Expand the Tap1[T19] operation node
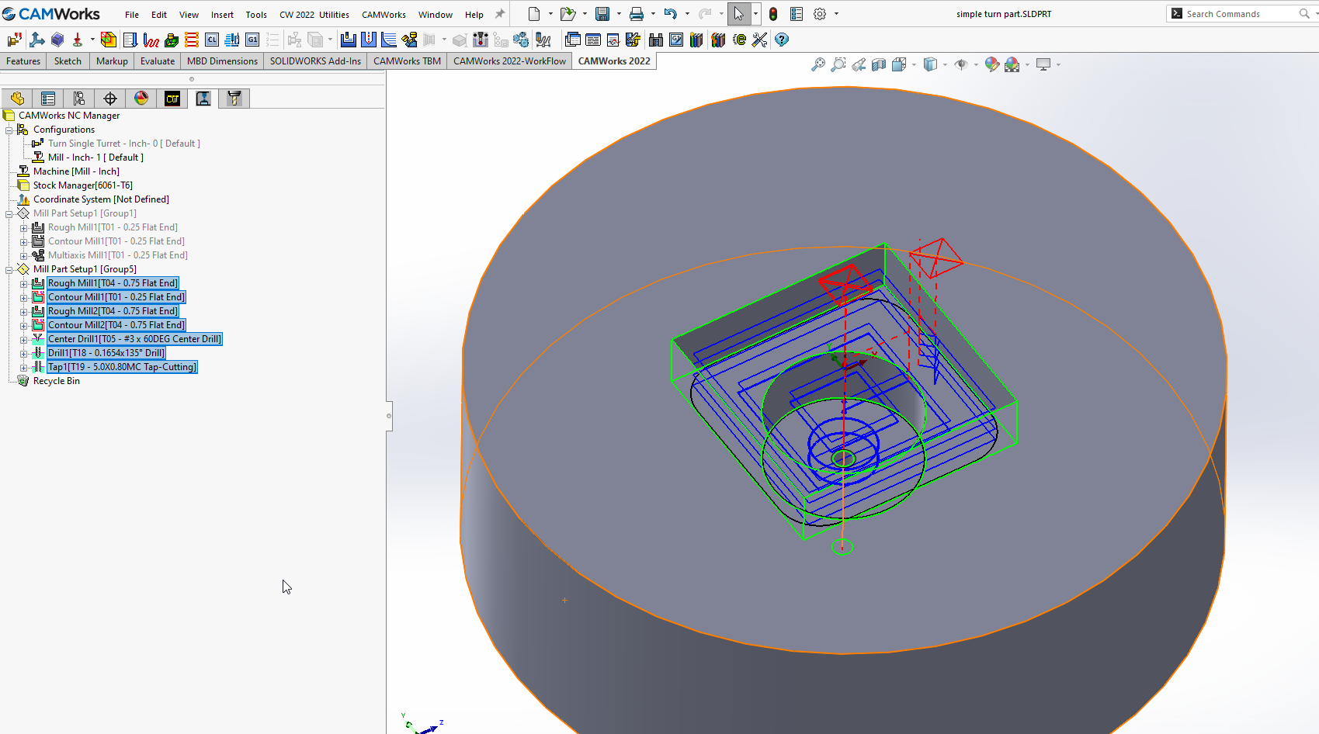This screenshot has width=1319, height=734. tap(24, 368)
